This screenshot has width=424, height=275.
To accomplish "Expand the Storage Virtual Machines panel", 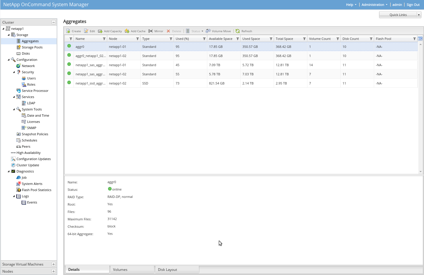I will 53,264.
